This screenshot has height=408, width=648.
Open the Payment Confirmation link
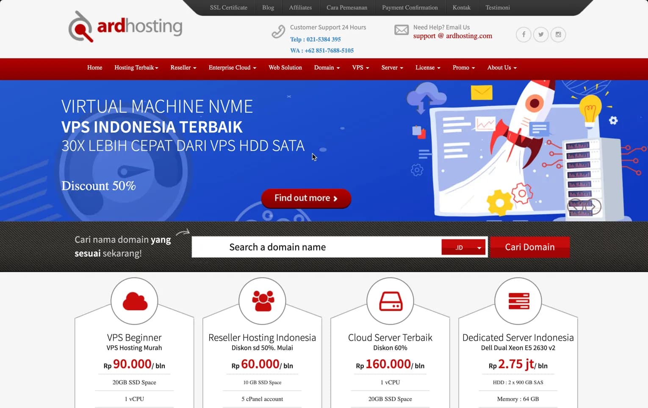(410, 7)
